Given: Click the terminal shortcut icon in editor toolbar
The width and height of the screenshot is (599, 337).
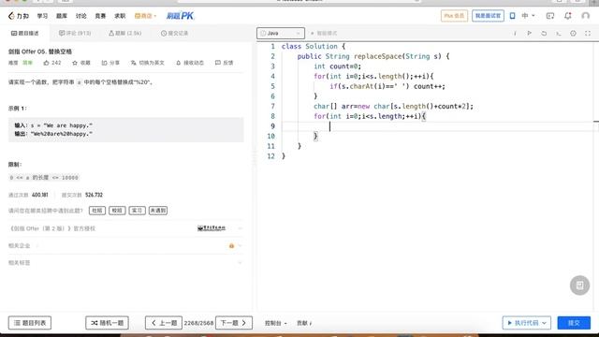Looking at the screenshot, I should (559, 34).
